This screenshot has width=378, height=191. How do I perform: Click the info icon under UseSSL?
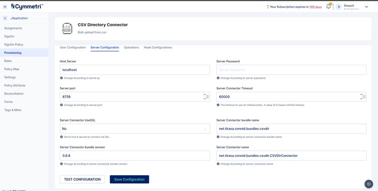click(61, 137)
